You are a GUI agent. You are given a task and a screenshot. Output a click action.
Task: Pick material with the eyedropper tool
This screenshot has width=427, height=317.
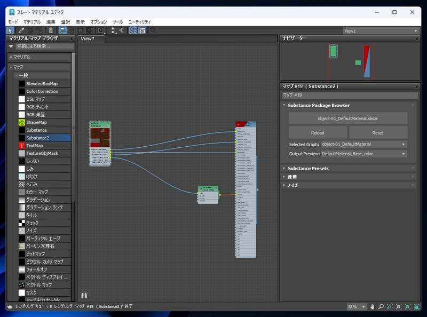point(21,30)
